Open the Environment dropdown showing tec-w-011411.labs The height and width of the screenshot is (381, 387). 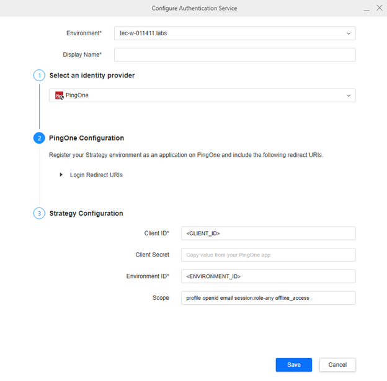[234, 33]
